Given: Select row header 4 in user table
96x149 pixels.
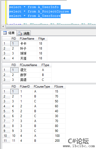Looking at the screenshot, I should tap(6, 58).
